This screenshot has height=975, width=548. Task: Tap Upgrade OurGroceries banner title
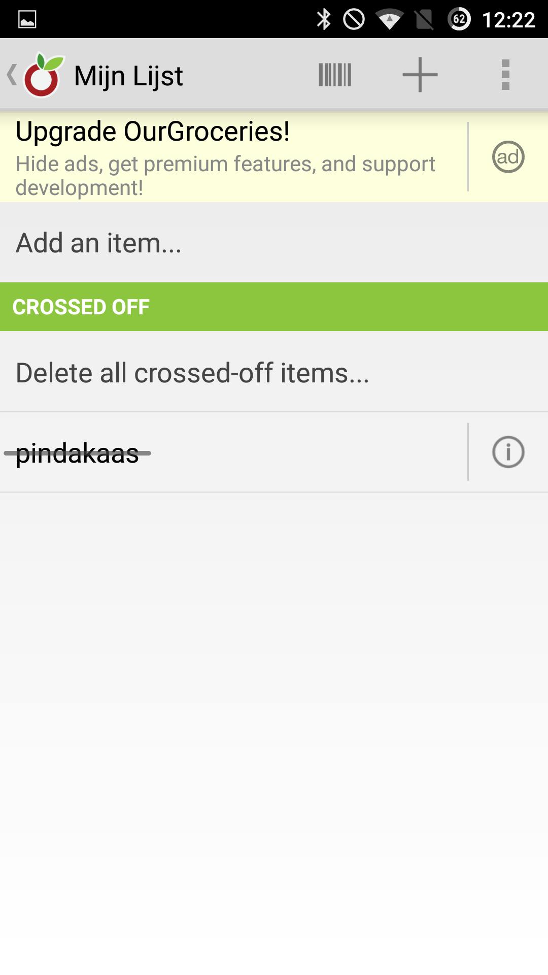(152, 132)
